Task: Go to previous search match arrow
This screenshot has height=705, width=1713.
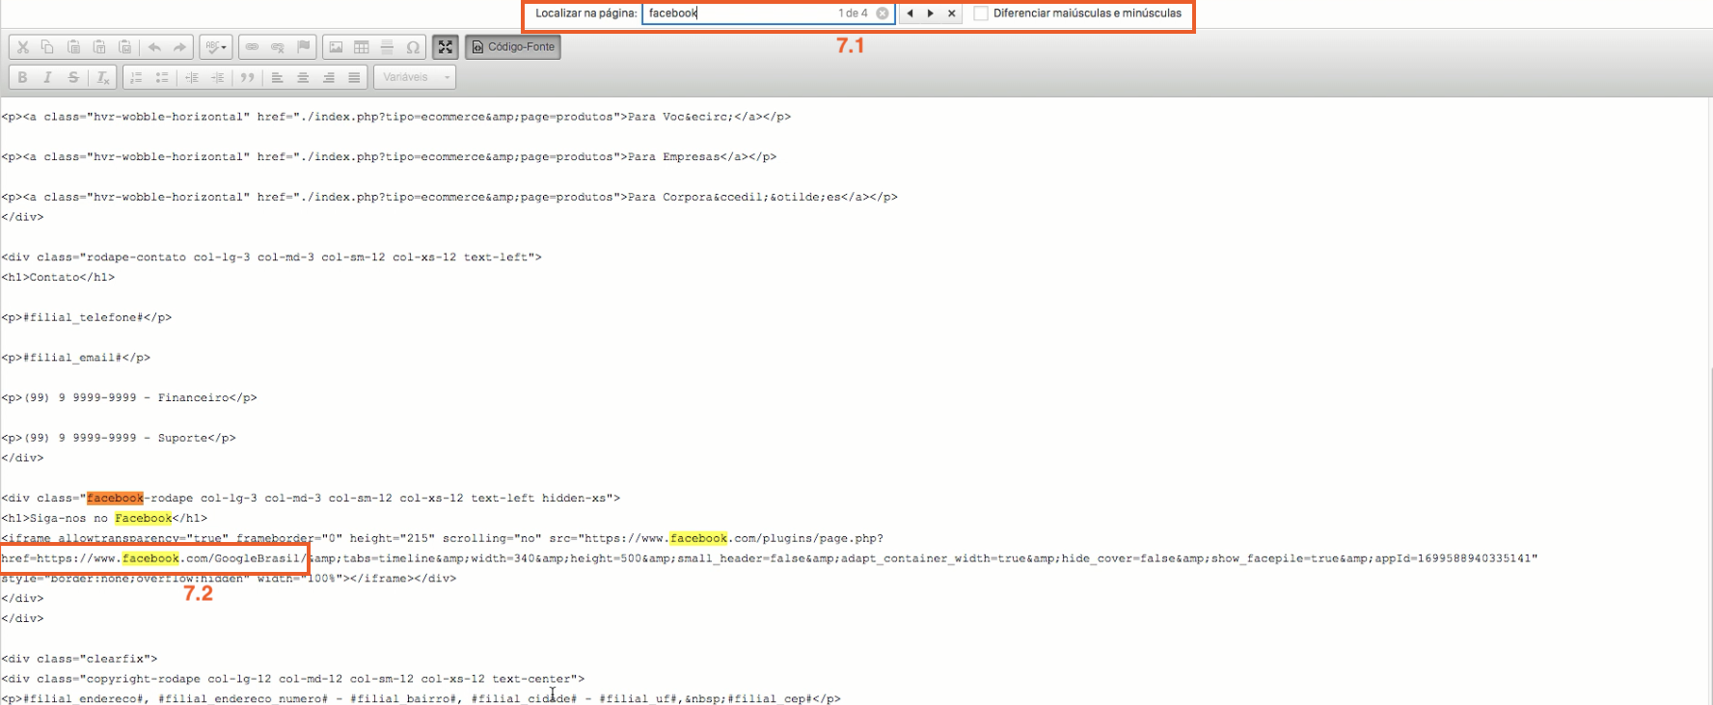Action: point(910,14)
